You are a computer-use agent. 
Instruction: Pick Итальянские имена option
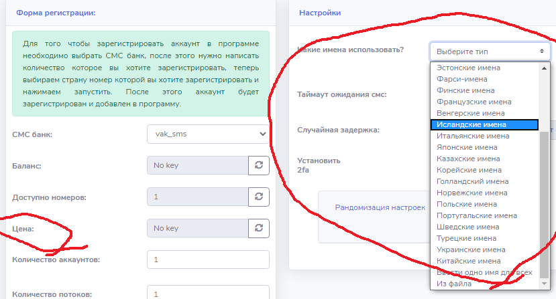[484, 136]
